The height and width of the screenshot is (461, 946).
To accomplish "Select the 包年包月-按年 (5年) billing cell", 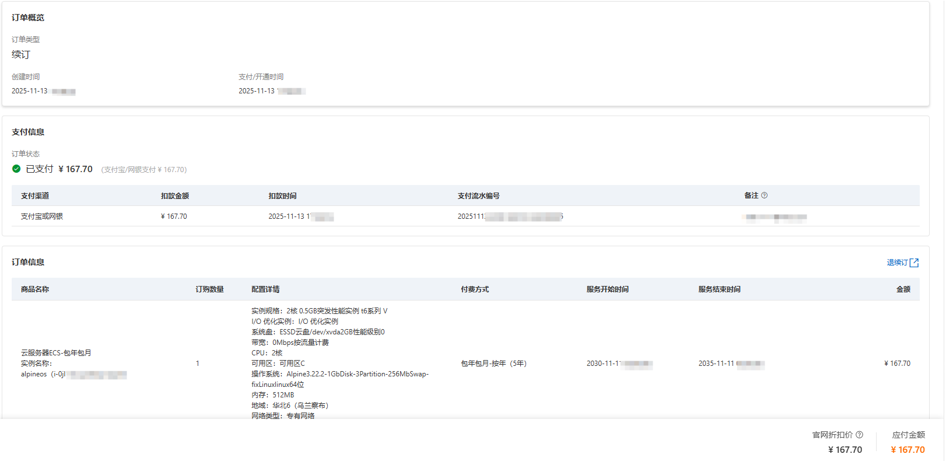I will click(x=493, y=364).
